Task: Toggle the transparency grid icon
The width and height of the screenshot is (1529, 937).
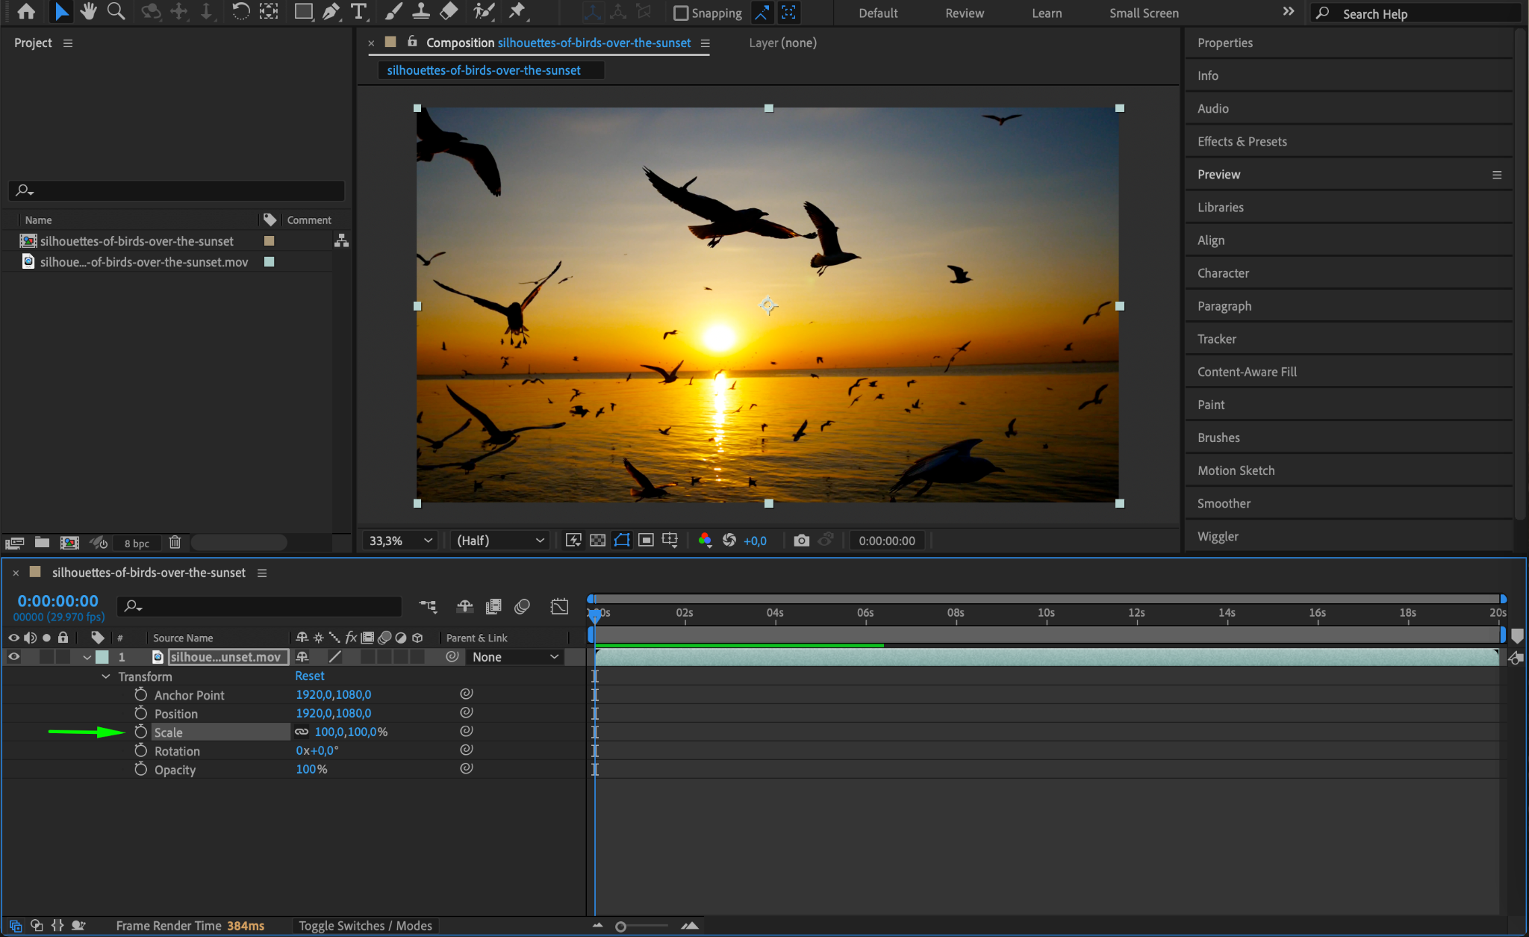Action: click(597, 540)
